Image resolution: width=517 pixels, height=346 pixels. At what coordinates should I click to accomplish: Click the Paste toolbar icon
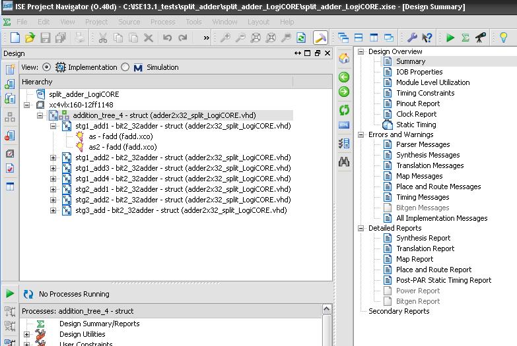tap(133, 38)
